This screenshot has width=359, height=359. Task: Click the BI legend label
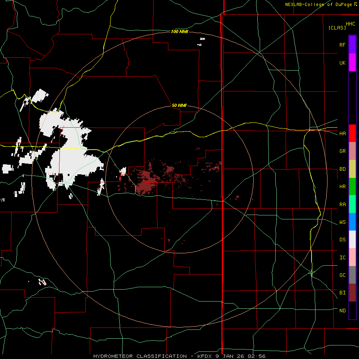point(342,293)
